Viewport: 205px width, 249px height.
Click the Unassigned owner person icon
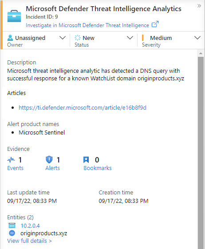[10, 38]
